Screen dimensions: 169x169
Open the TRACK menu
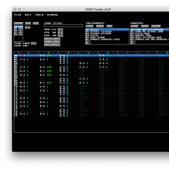[x=39, y=15]
